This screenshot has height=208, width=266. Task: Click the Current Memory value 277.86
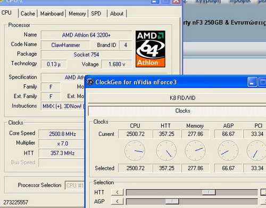pos(195,134)
